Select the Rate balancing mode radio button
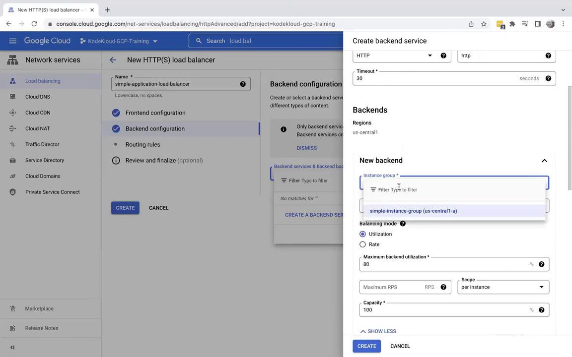572x357 pixels. point(363,244)
